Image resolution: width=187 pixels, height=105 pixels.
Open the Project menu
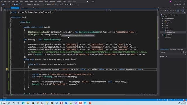point(21,1)
